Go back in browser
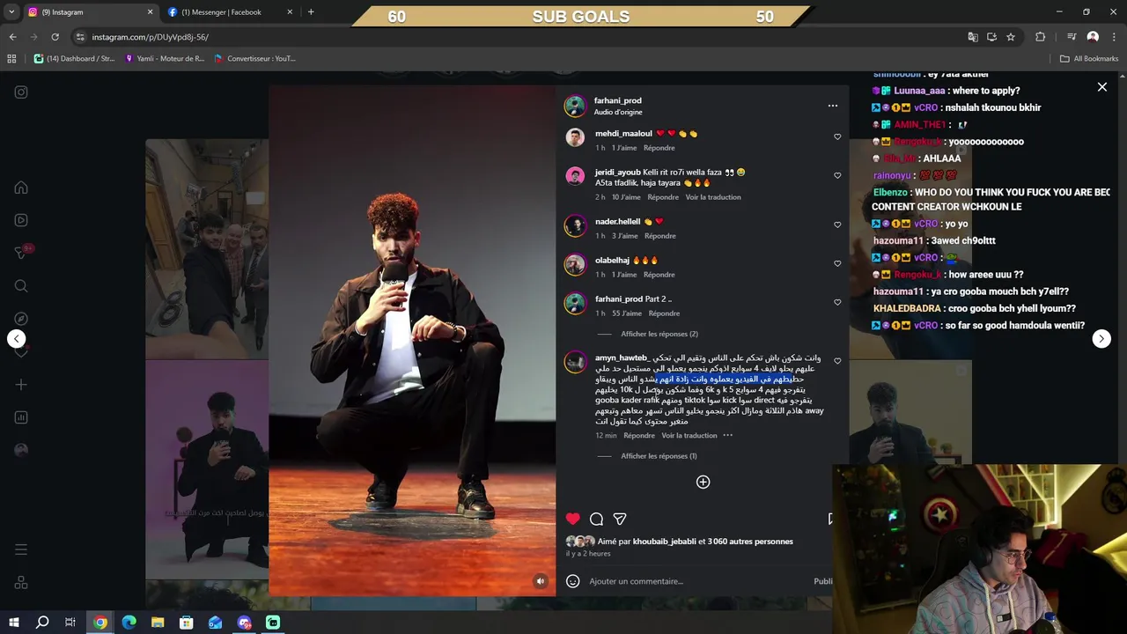Image resolution: width=1127 pixels, height=634 pixels. click(12, 37)
